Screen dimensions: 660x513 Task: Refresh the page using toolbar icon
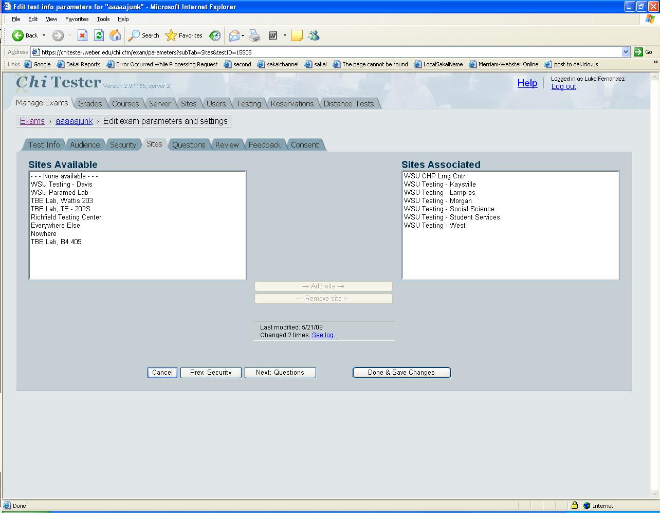coord(99,35)
